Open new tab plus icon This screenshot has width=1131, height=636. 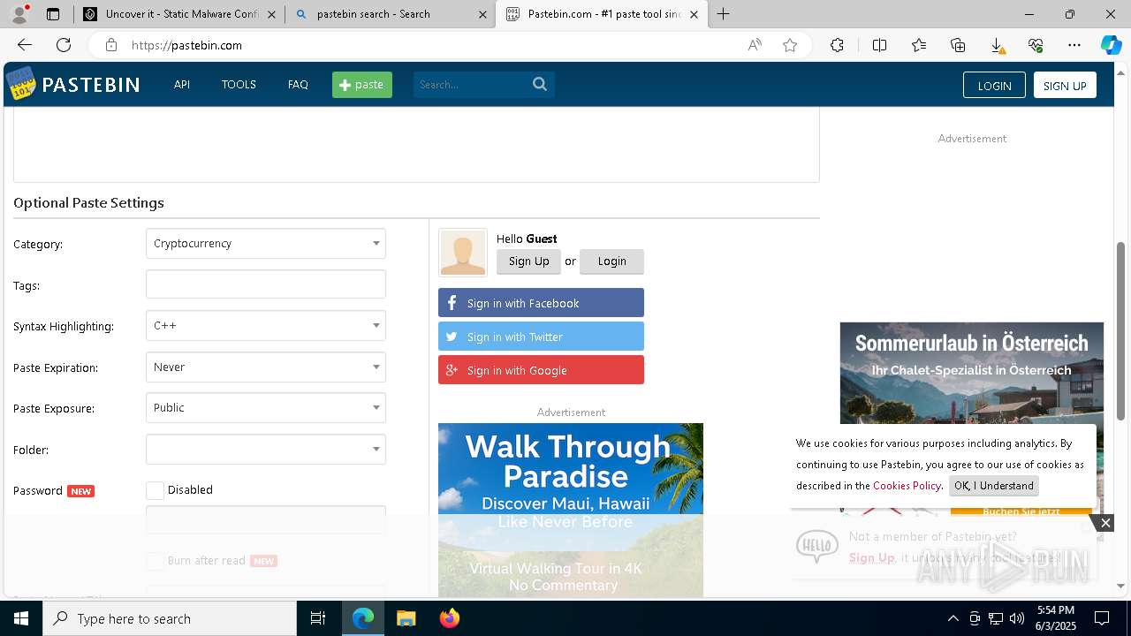pos(723,14)
